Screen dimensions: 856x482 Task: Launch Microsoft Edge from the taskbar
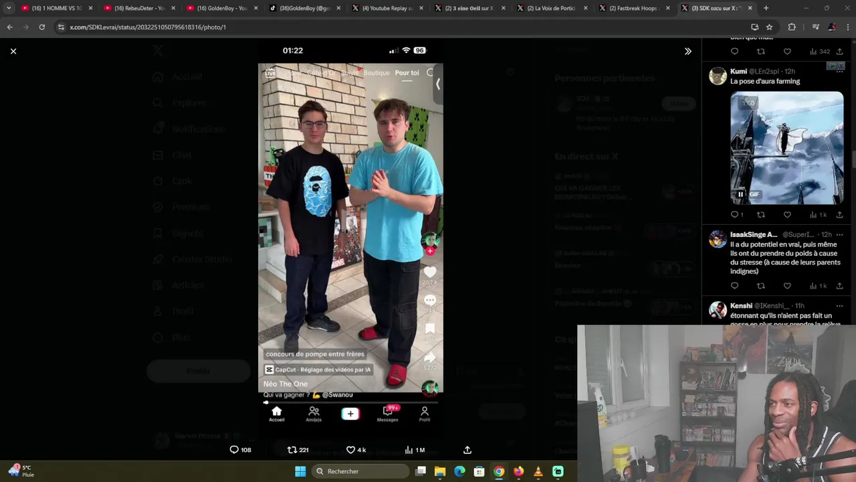459,471
